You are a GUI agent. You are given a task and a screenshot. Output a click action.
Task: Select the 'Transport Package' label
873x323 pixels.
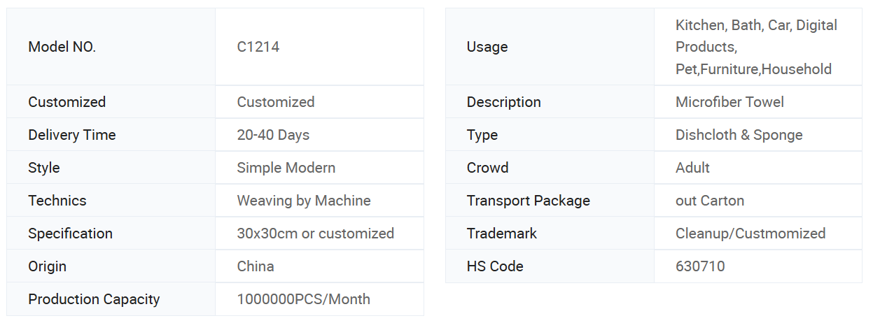(x=529, y=201)
